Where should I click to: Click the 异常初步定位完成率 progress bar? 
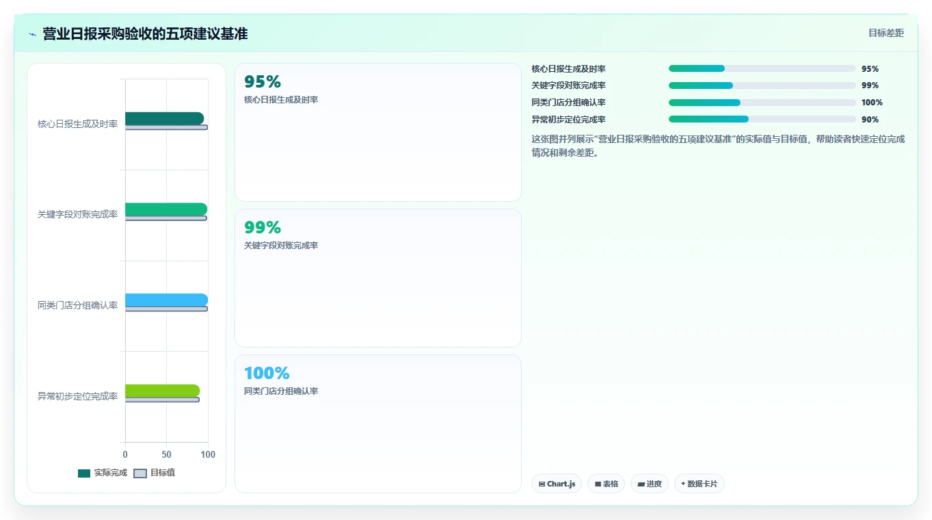(762, 119)
